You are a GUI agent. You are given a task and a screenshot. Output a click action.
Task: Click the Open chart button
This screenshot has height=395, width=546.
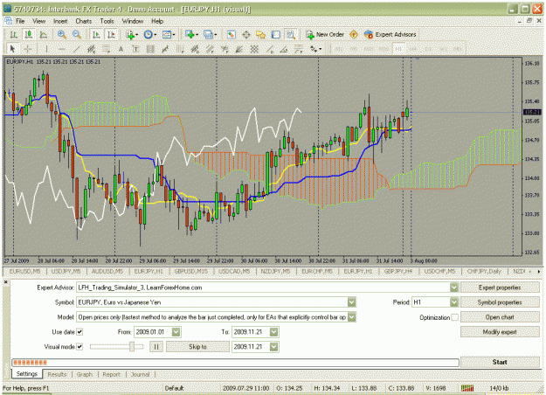click(x=500, y=317)
